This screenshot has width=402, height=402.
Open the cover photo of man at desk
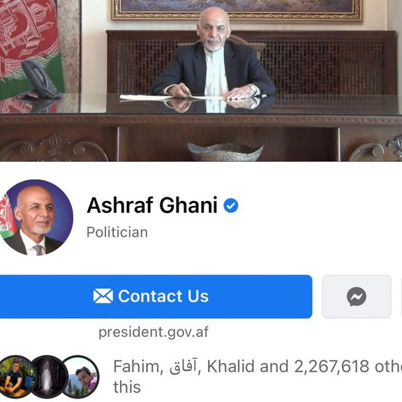tap(201, 80)
